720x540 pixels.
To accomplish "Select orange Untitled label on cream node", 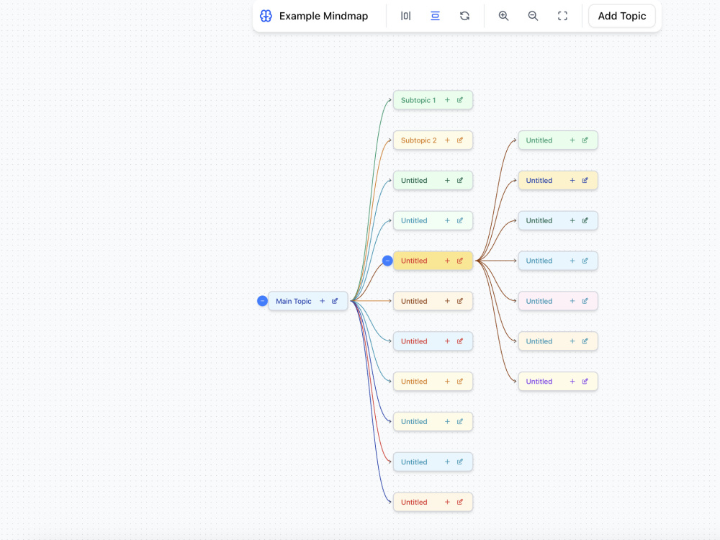I will click(414, 381).
